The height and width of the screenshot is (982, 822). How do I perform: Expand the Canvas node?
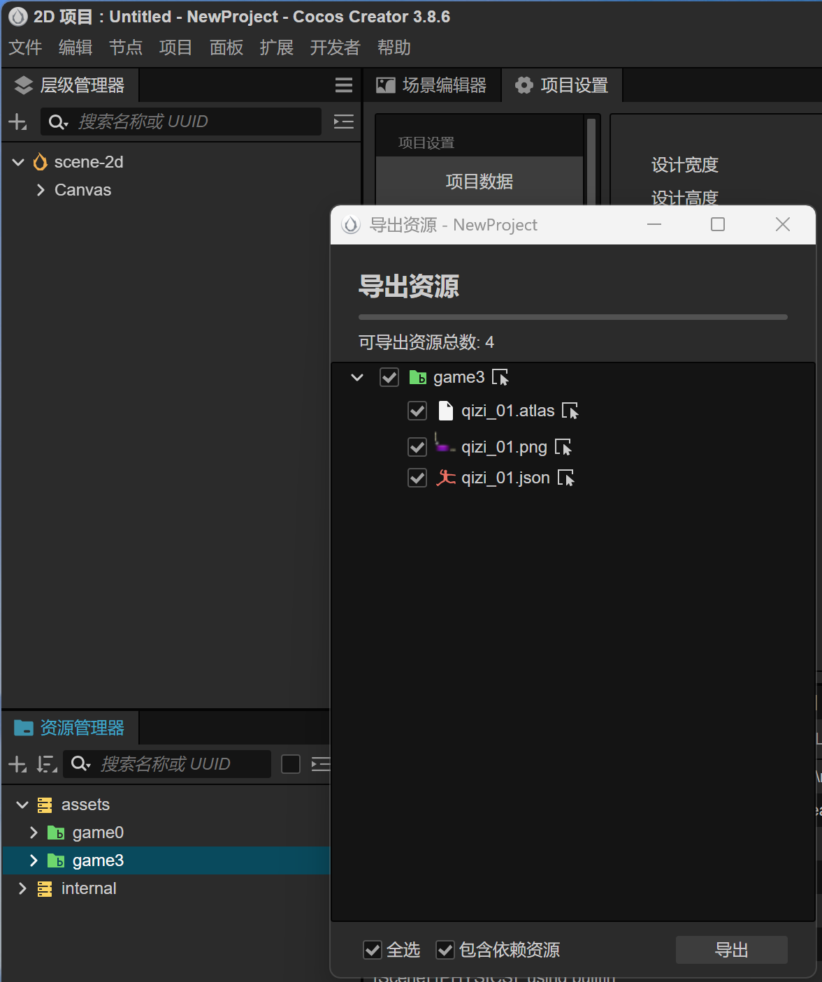click(x=41, y=190)
